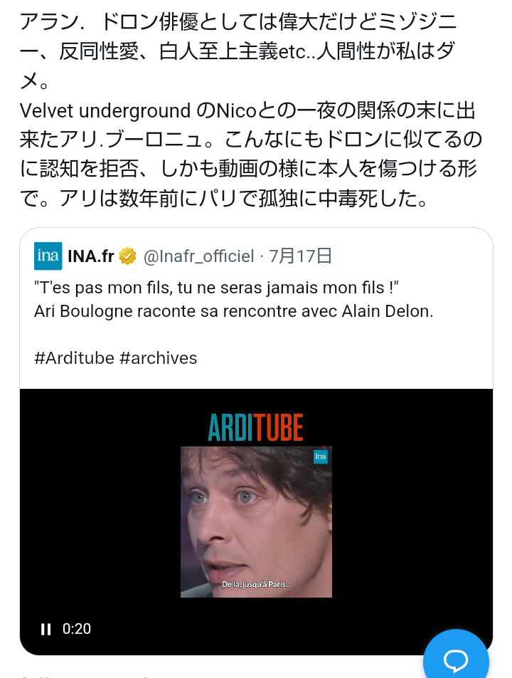Open the INA.fr account name
This screenshot has height=678, width=512.
(90, 256)
